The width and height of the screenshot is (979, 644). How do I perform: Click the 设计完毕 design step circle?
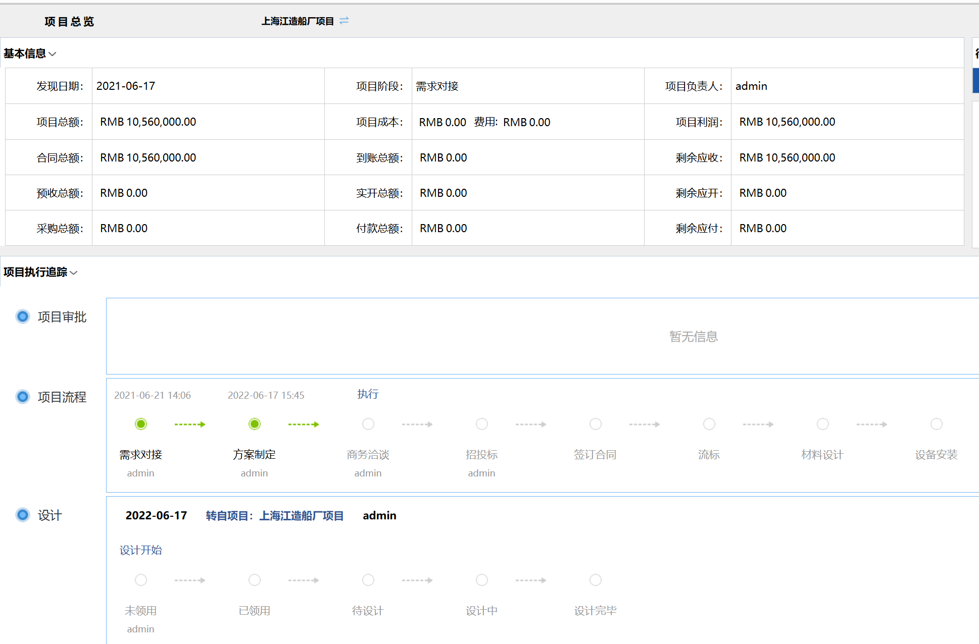click(x=596, y=580)
